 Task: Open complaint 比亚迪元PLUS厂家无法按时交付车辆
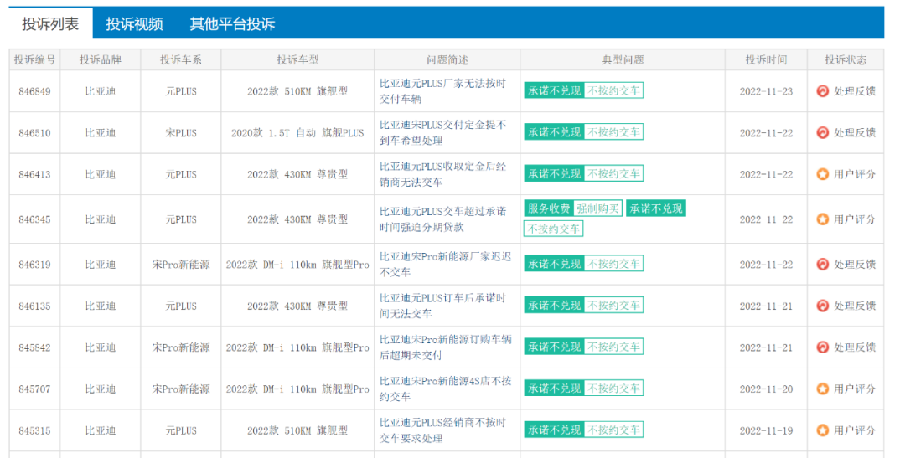[x=442, y=91]
